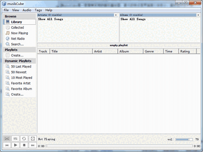This screenshot has height=152, width=203.
Task: Open the Tags menu
Action: point(38,10)
